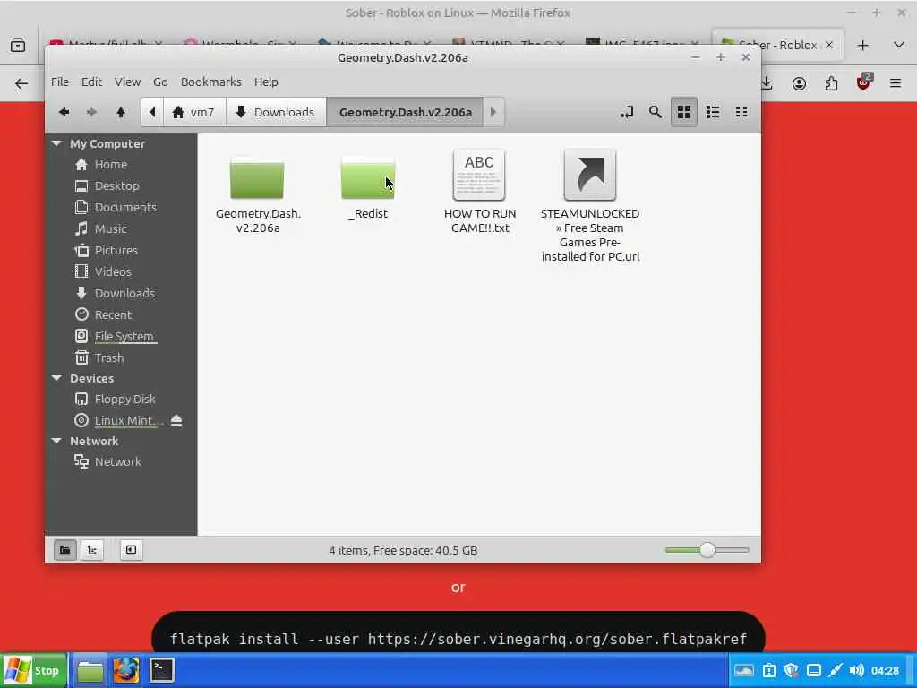Select vm7 home path button

coord(193,112)
